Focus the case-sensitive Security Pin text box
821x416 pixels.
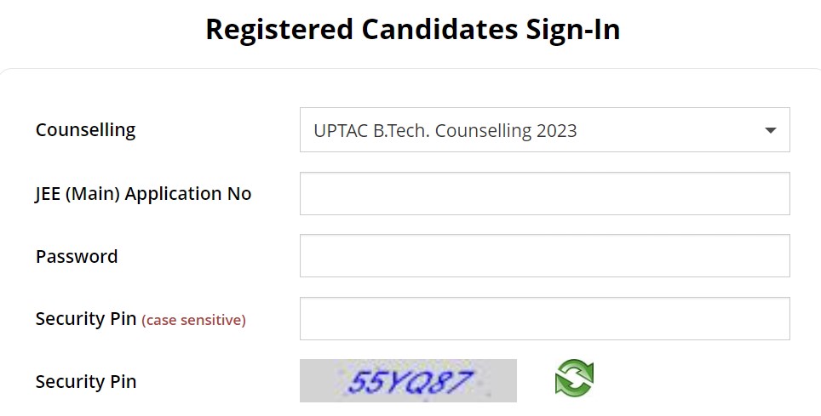pyautogui.click(x=544, y=319)
